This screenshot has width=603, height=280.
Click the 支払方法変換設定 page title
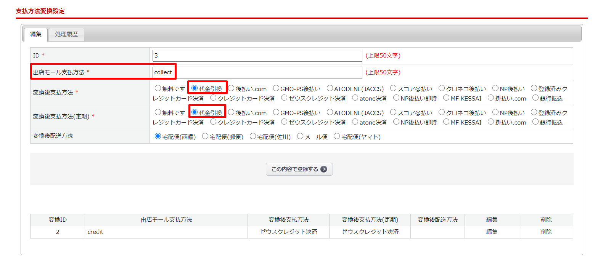[x=40, y=11]
